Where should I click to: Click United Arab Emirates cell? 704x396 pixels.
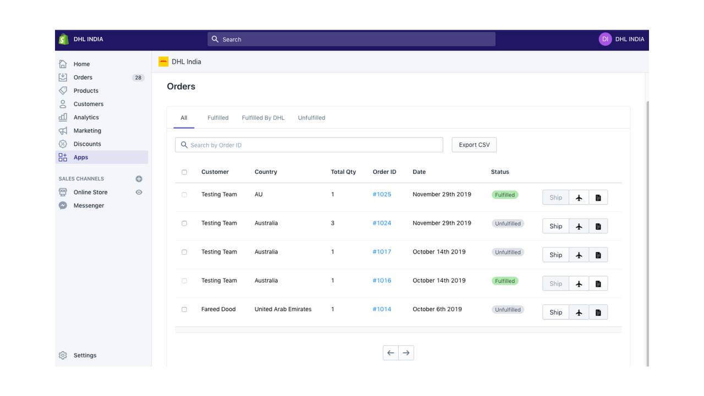[283, 309]
